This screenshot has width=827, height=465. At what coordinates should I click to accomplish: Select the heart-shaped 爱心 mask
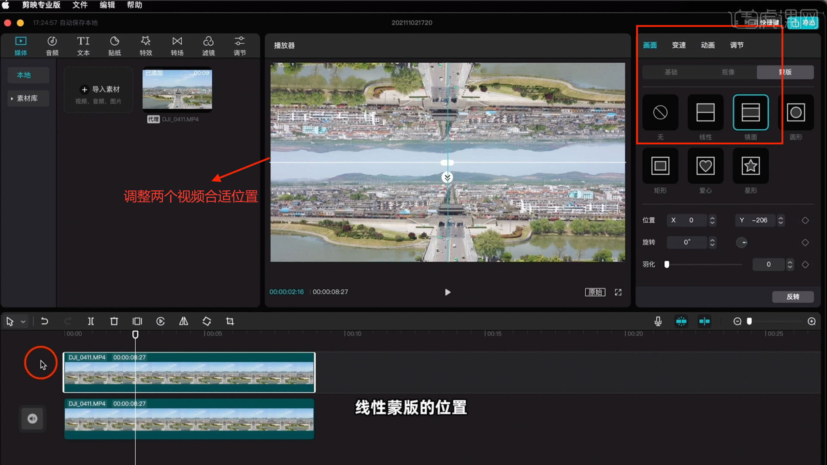tap(705, 166)
